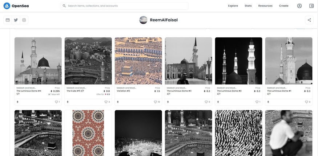318x156 pixels.
Task: Open the Twitter profile icon
Action: point(16,20)
